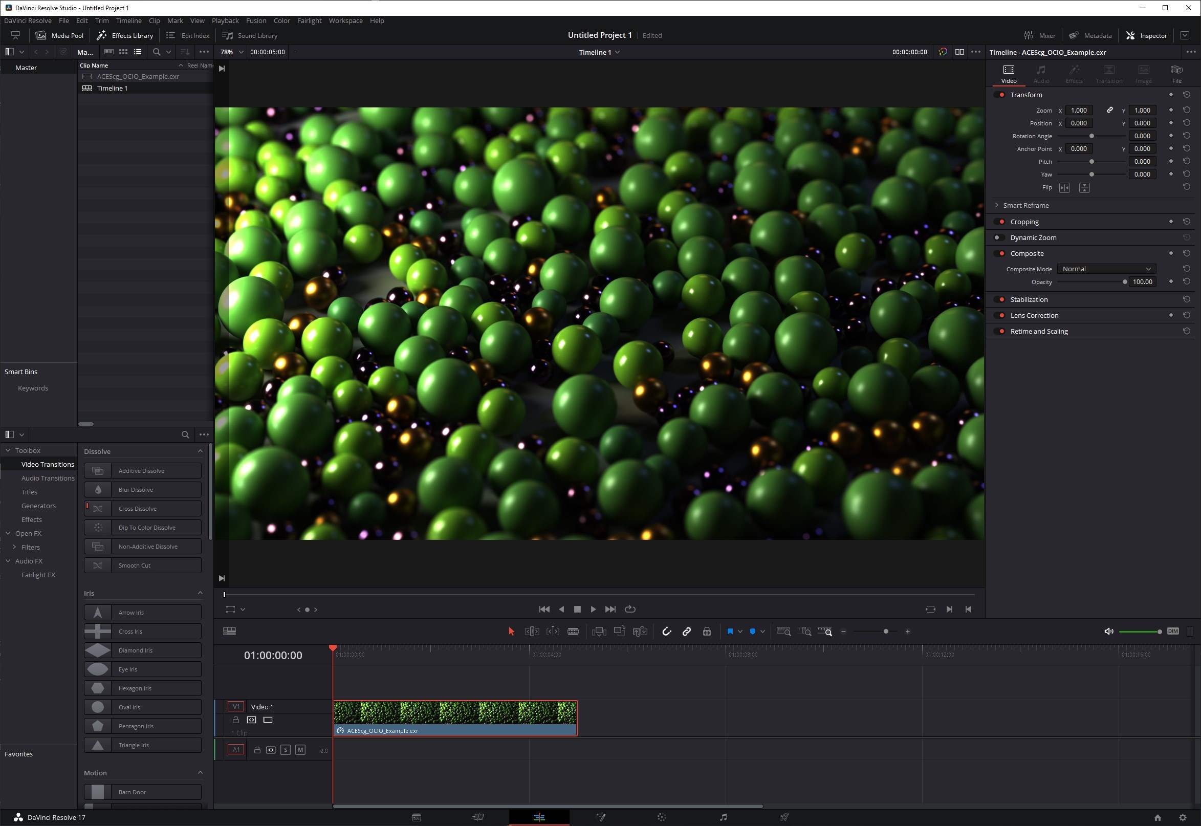The image size is (1201, 826).
Task: Select Audio Transitions in the Toolbox
Action: pyautogui.click(x=48, y=478)
